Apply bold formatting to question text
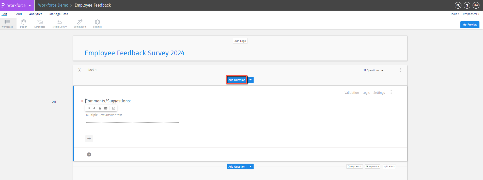 coord(89,108)
